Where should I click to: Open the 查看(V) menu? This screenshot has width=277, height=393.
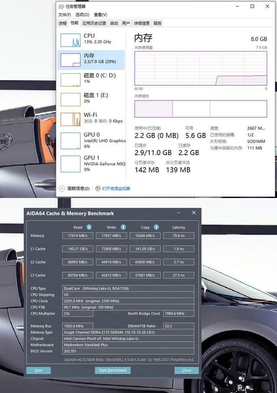[x=100, y=15]
